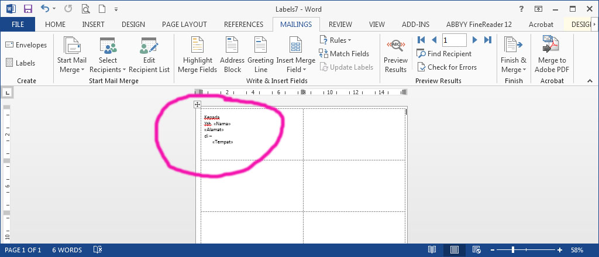Save the document using the floppy icon

coord(28,9)
